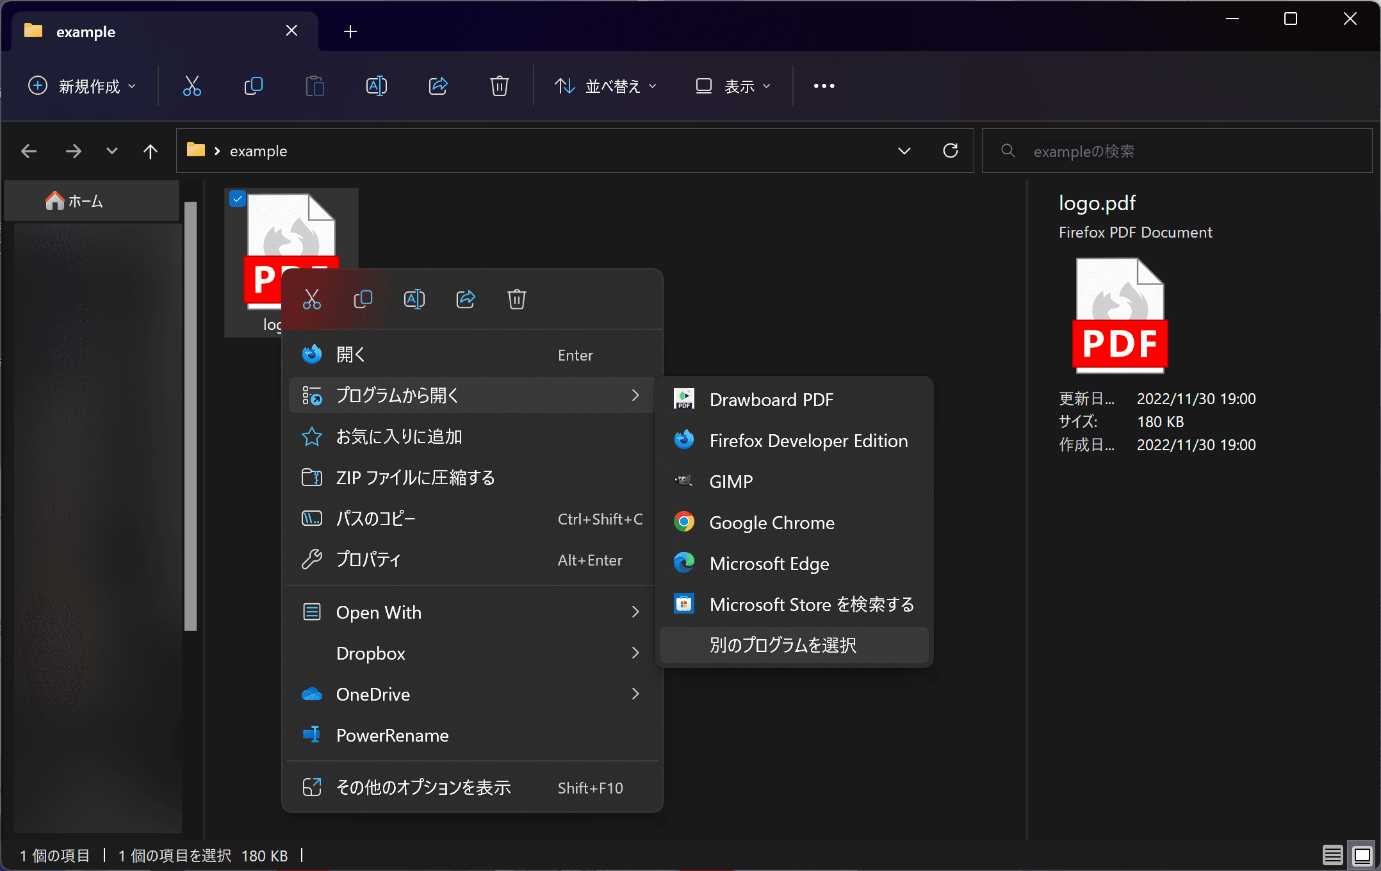Image resolution: width=1381 pixels, height=871 pixels.
Task: Click the 180 KB size value
Action: click(1160, 422)
